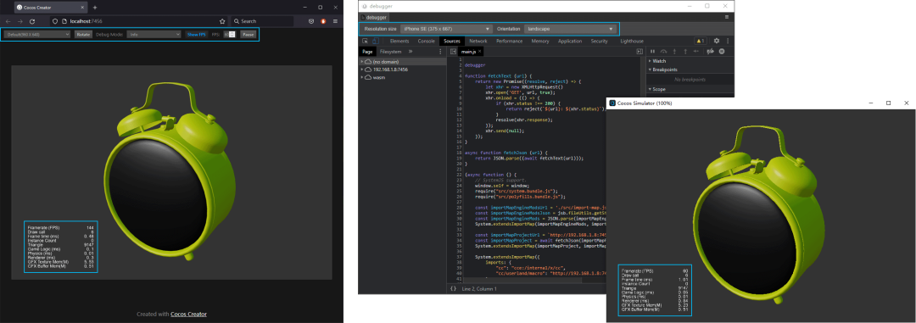Open the debugger window menu icon
916x323 pixels.
pyautogui.click(x=727, y=17)
